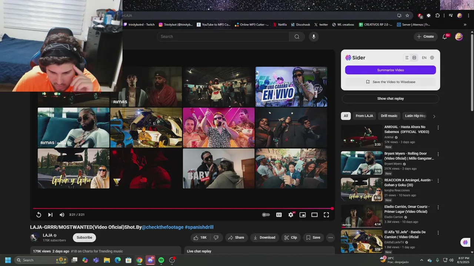This screenshot has height=266, width=474.
Task: Open options for El Alfa Banda De Camion
Action: 438,233
